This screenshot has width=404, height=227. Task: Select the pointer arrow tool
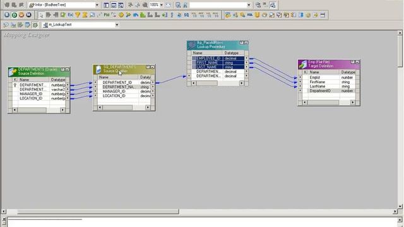(41, 15)
